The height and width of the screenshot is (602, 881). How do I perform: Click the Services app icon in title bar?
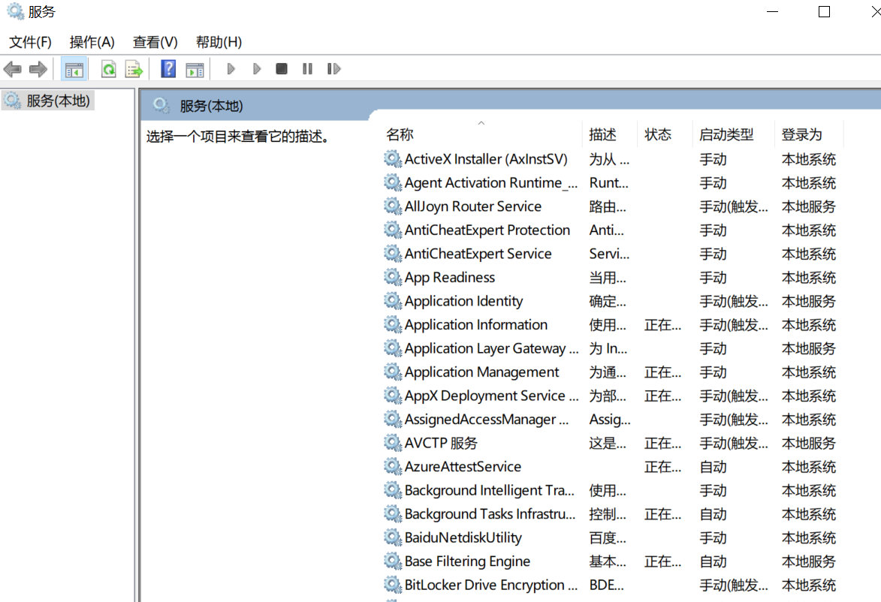pyautogui.click(x=15, y=11)
